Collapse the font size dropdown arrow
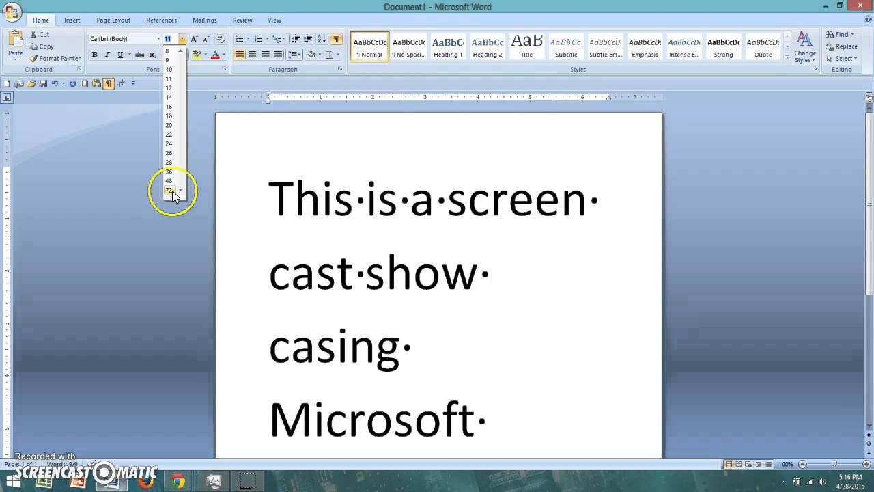The image size is (874, 492). point(182,39)
